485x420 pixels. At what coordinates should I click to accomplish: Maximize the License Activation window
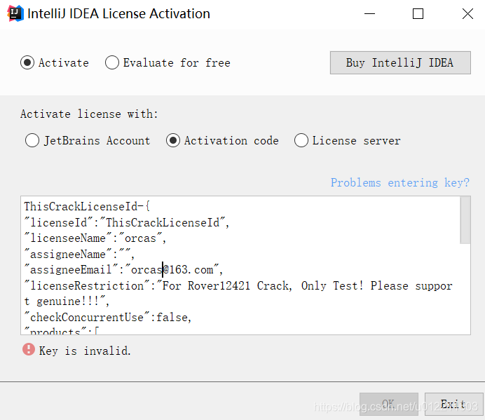pos(418,14)
